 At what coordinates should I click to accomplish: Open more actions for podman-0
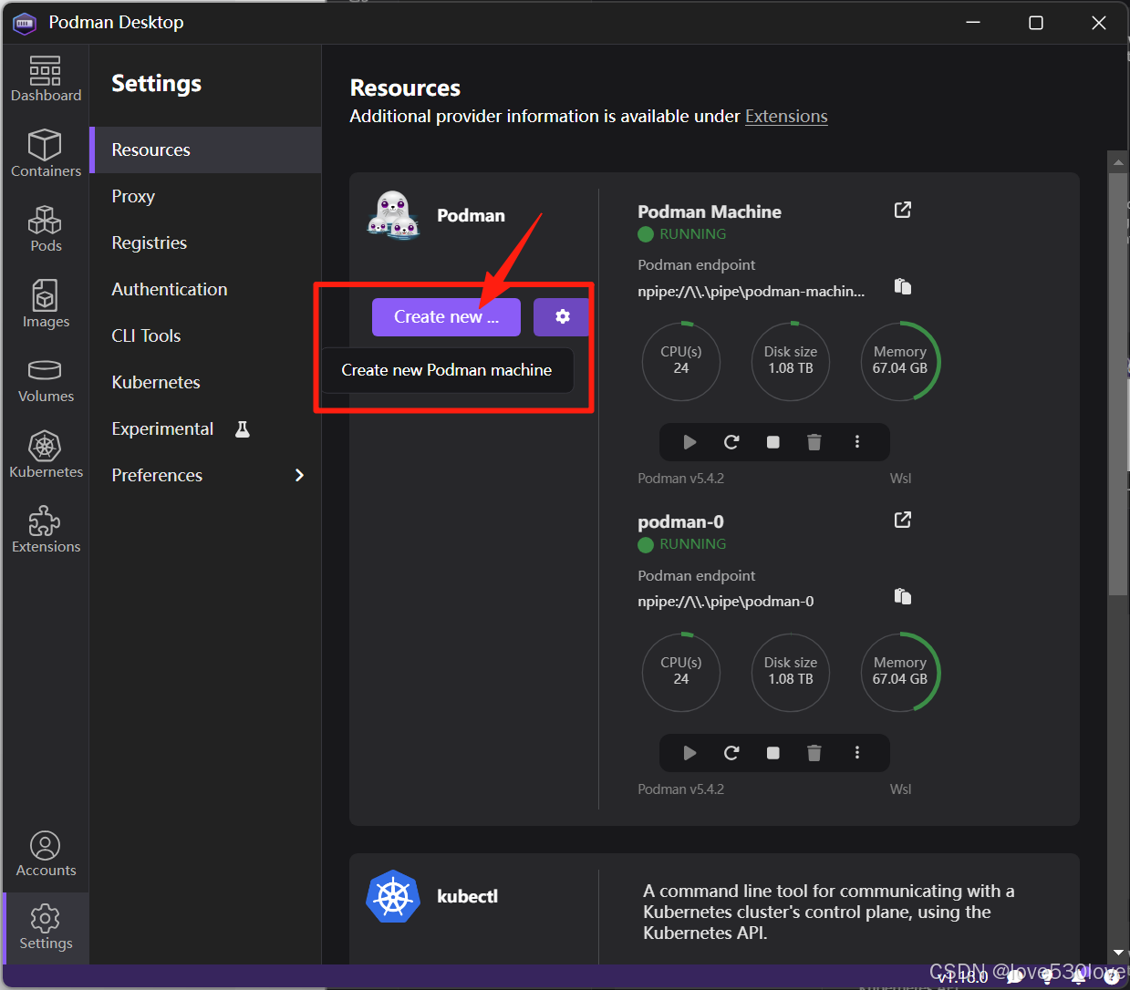coord(857,753)
